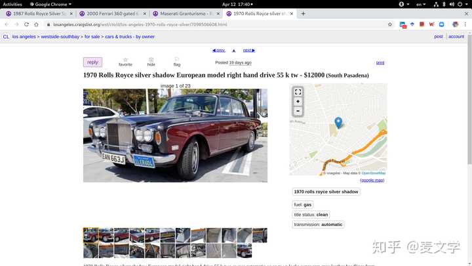This screenshot has height=266, width=472.
Task: Open the 'en' input language menu
Action: point(421,4)
